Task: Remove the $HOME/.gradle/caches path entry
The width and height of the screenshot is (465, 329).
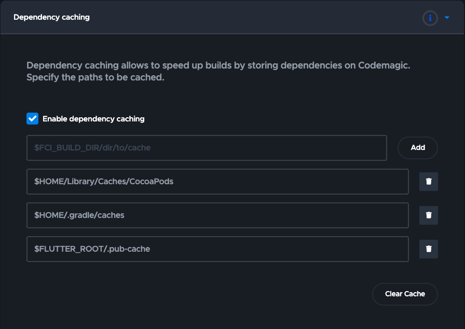Action: click(429, 215)
